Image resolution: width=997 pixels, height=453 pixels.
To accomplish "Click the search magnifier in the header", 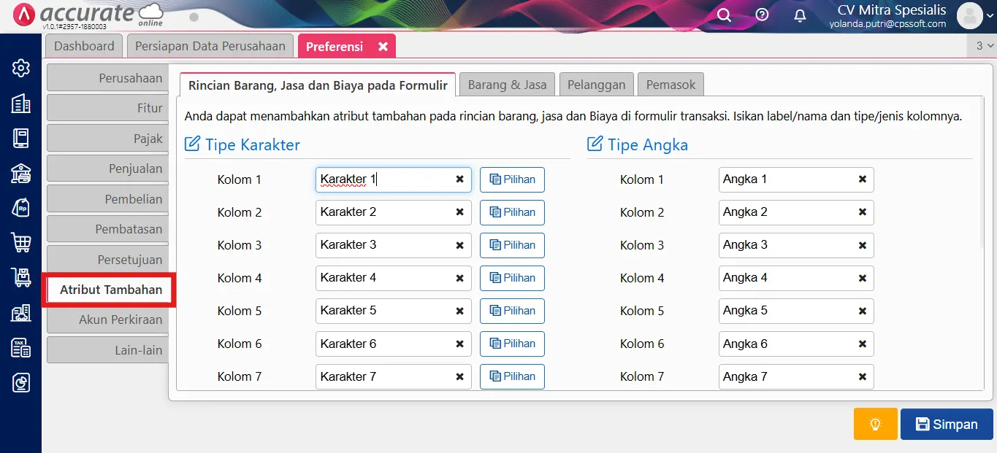I will click(x=724, y=15).
